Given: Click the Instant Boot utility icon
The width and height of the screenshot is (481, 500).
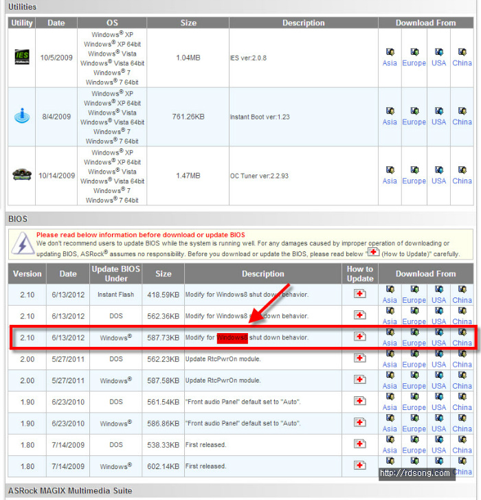Looking at the screenshot, I should pos(22,116).
